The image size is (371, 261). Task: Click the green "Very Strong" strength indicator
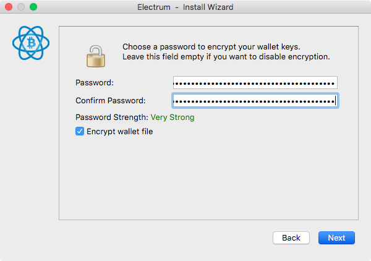(x=173, y=117)
